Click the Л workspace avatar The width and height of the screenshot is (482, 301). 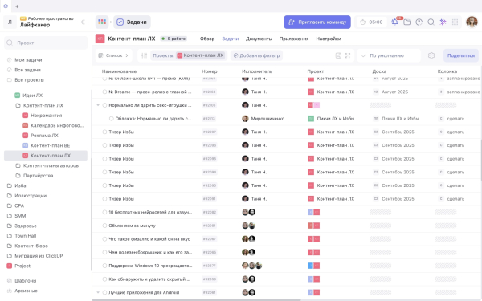(10, 22)
